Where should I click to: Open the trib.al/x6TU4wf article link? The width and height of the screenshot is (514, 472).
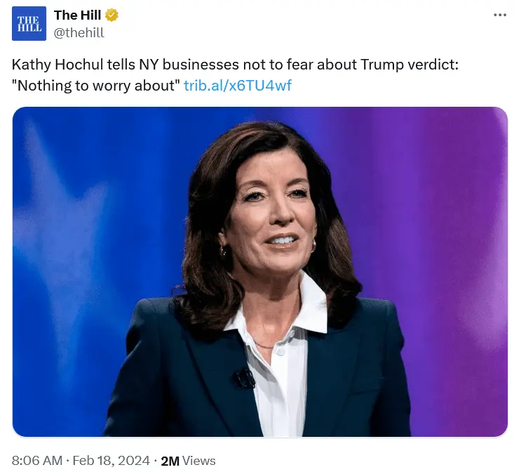point(237,86)
